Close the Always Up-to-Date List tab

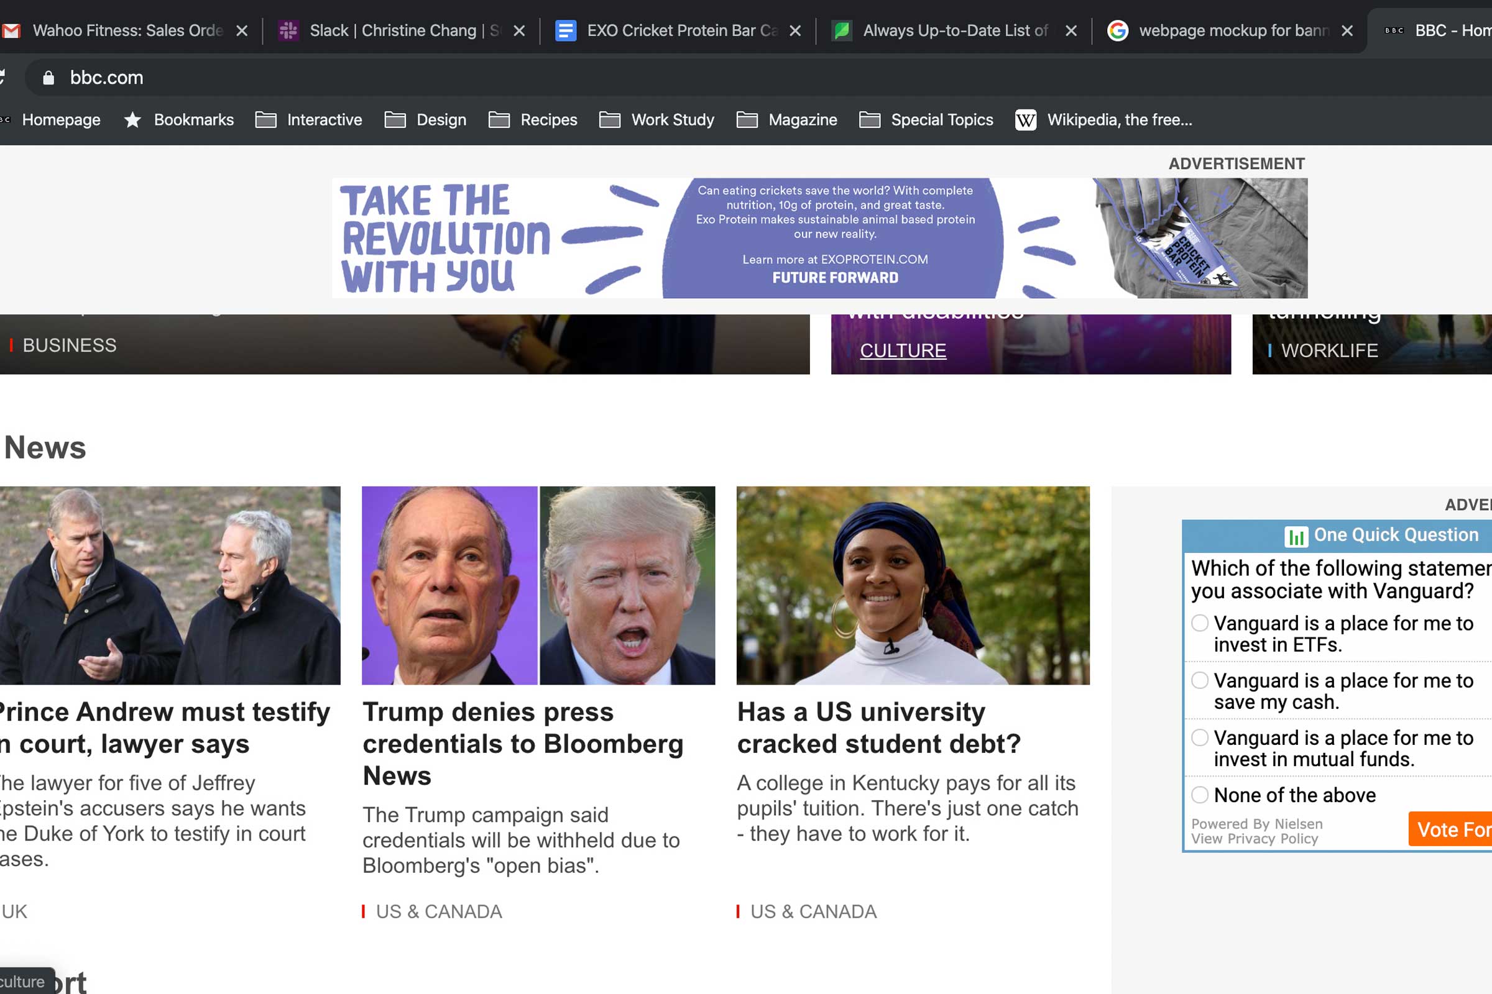pyautogui.click(x=1071, y=30)
